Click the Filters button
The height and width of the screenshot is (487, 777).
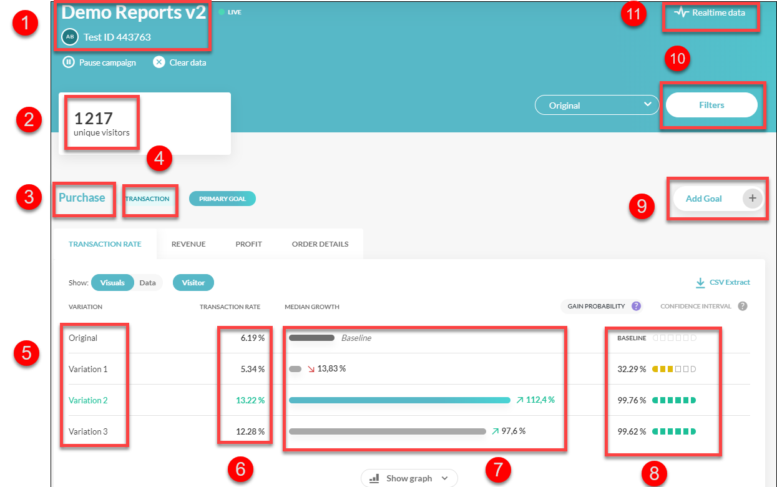pos(711,106)
